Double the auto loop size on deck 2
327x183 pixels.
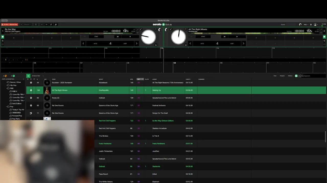click(243, 43)
